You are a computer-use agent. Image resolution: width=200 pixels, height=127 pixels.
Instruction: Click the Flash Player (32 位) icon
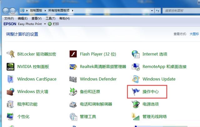(x=73, y=54)
